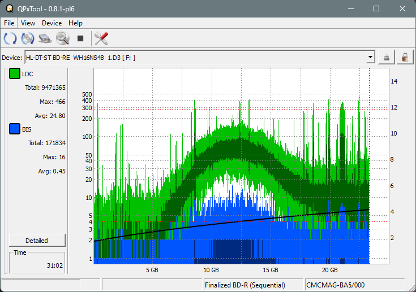
Task: Click the green LDC color swatch
Action: 15,73
